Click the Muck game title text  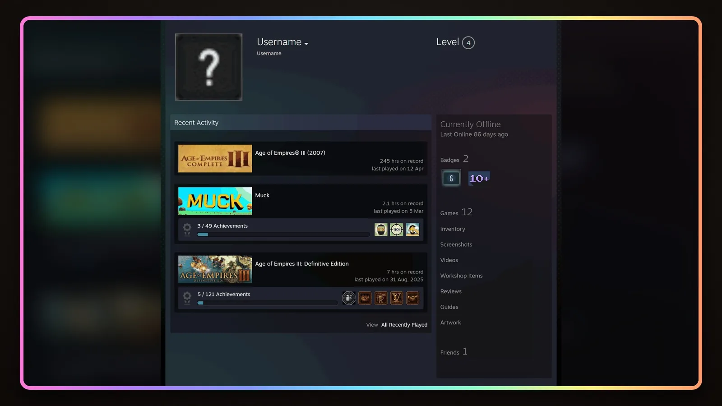262,195
